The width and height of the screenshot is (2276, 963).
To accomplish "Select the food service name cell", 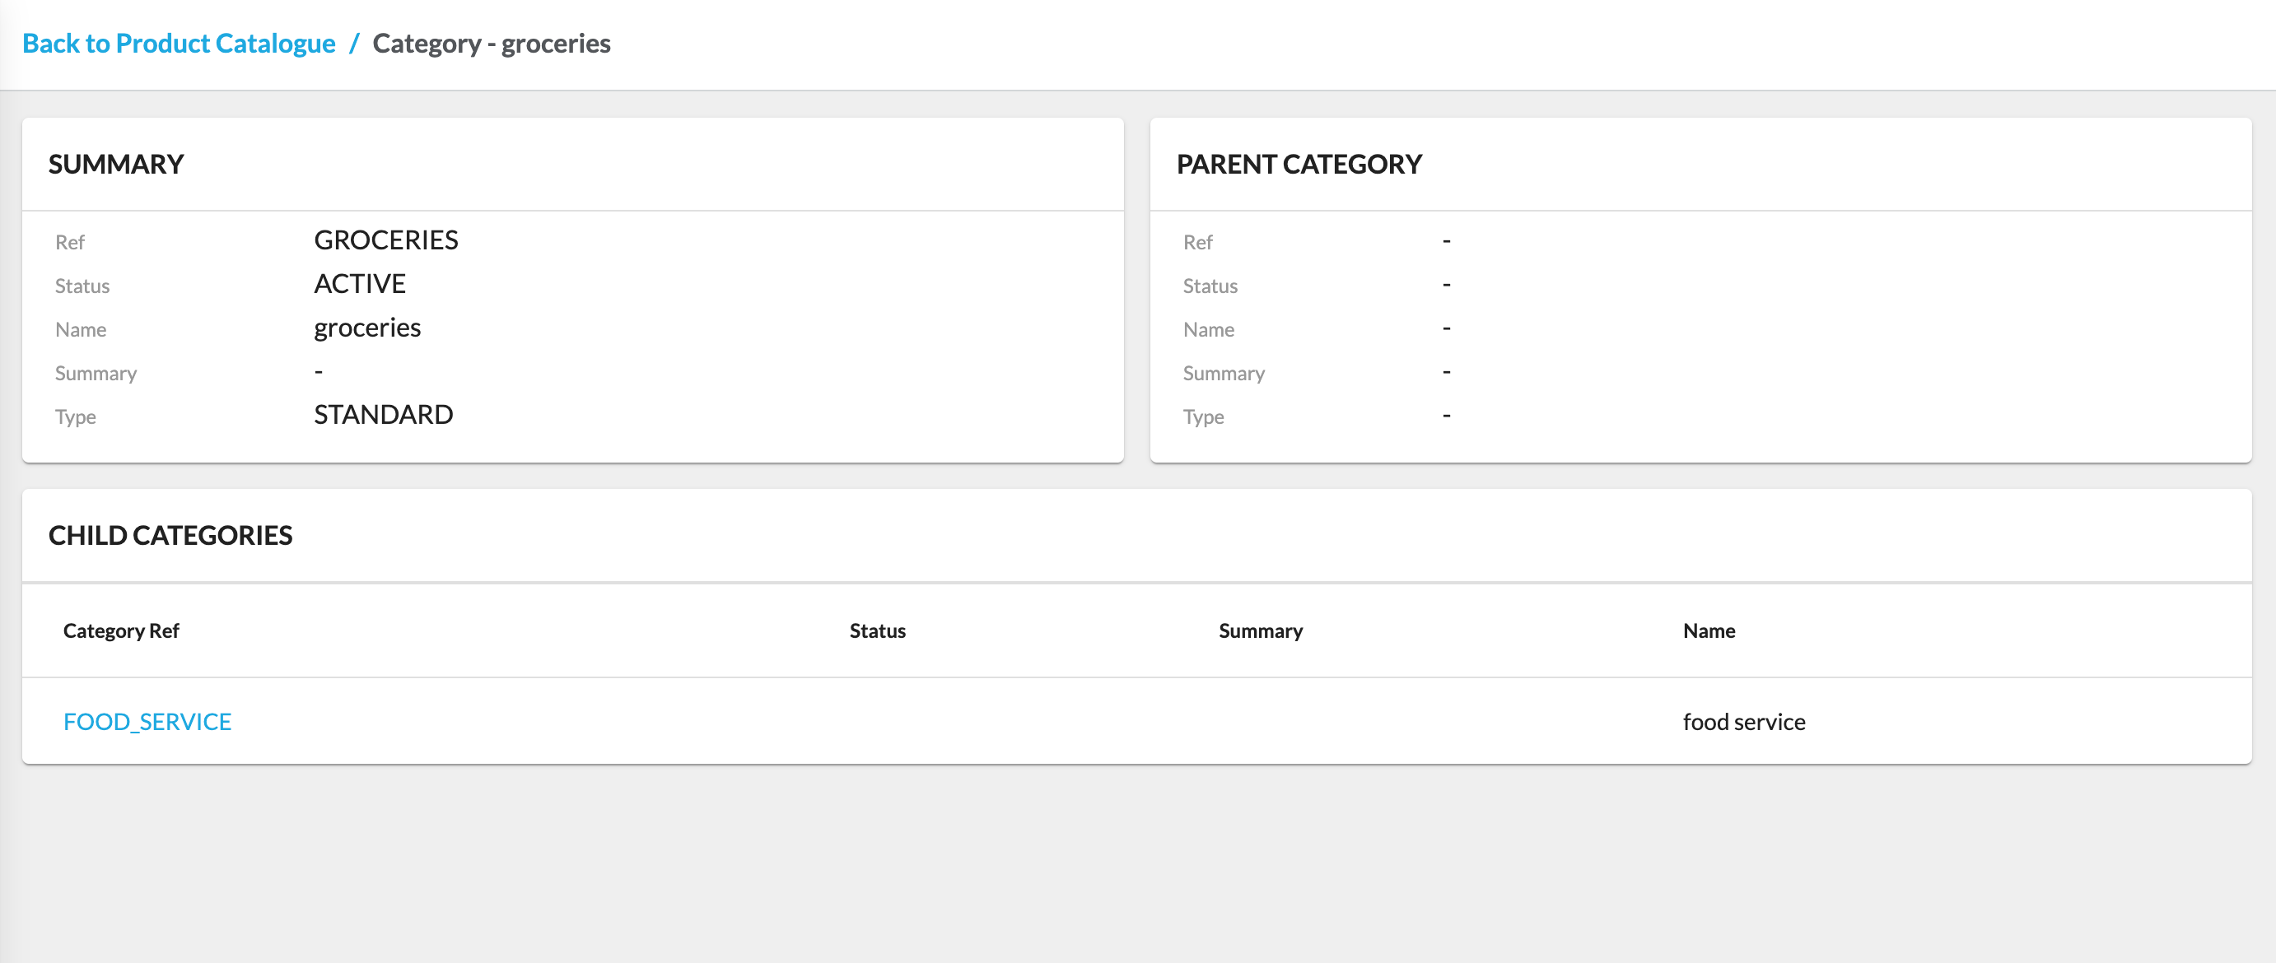I will click(x=1743, y=722).
